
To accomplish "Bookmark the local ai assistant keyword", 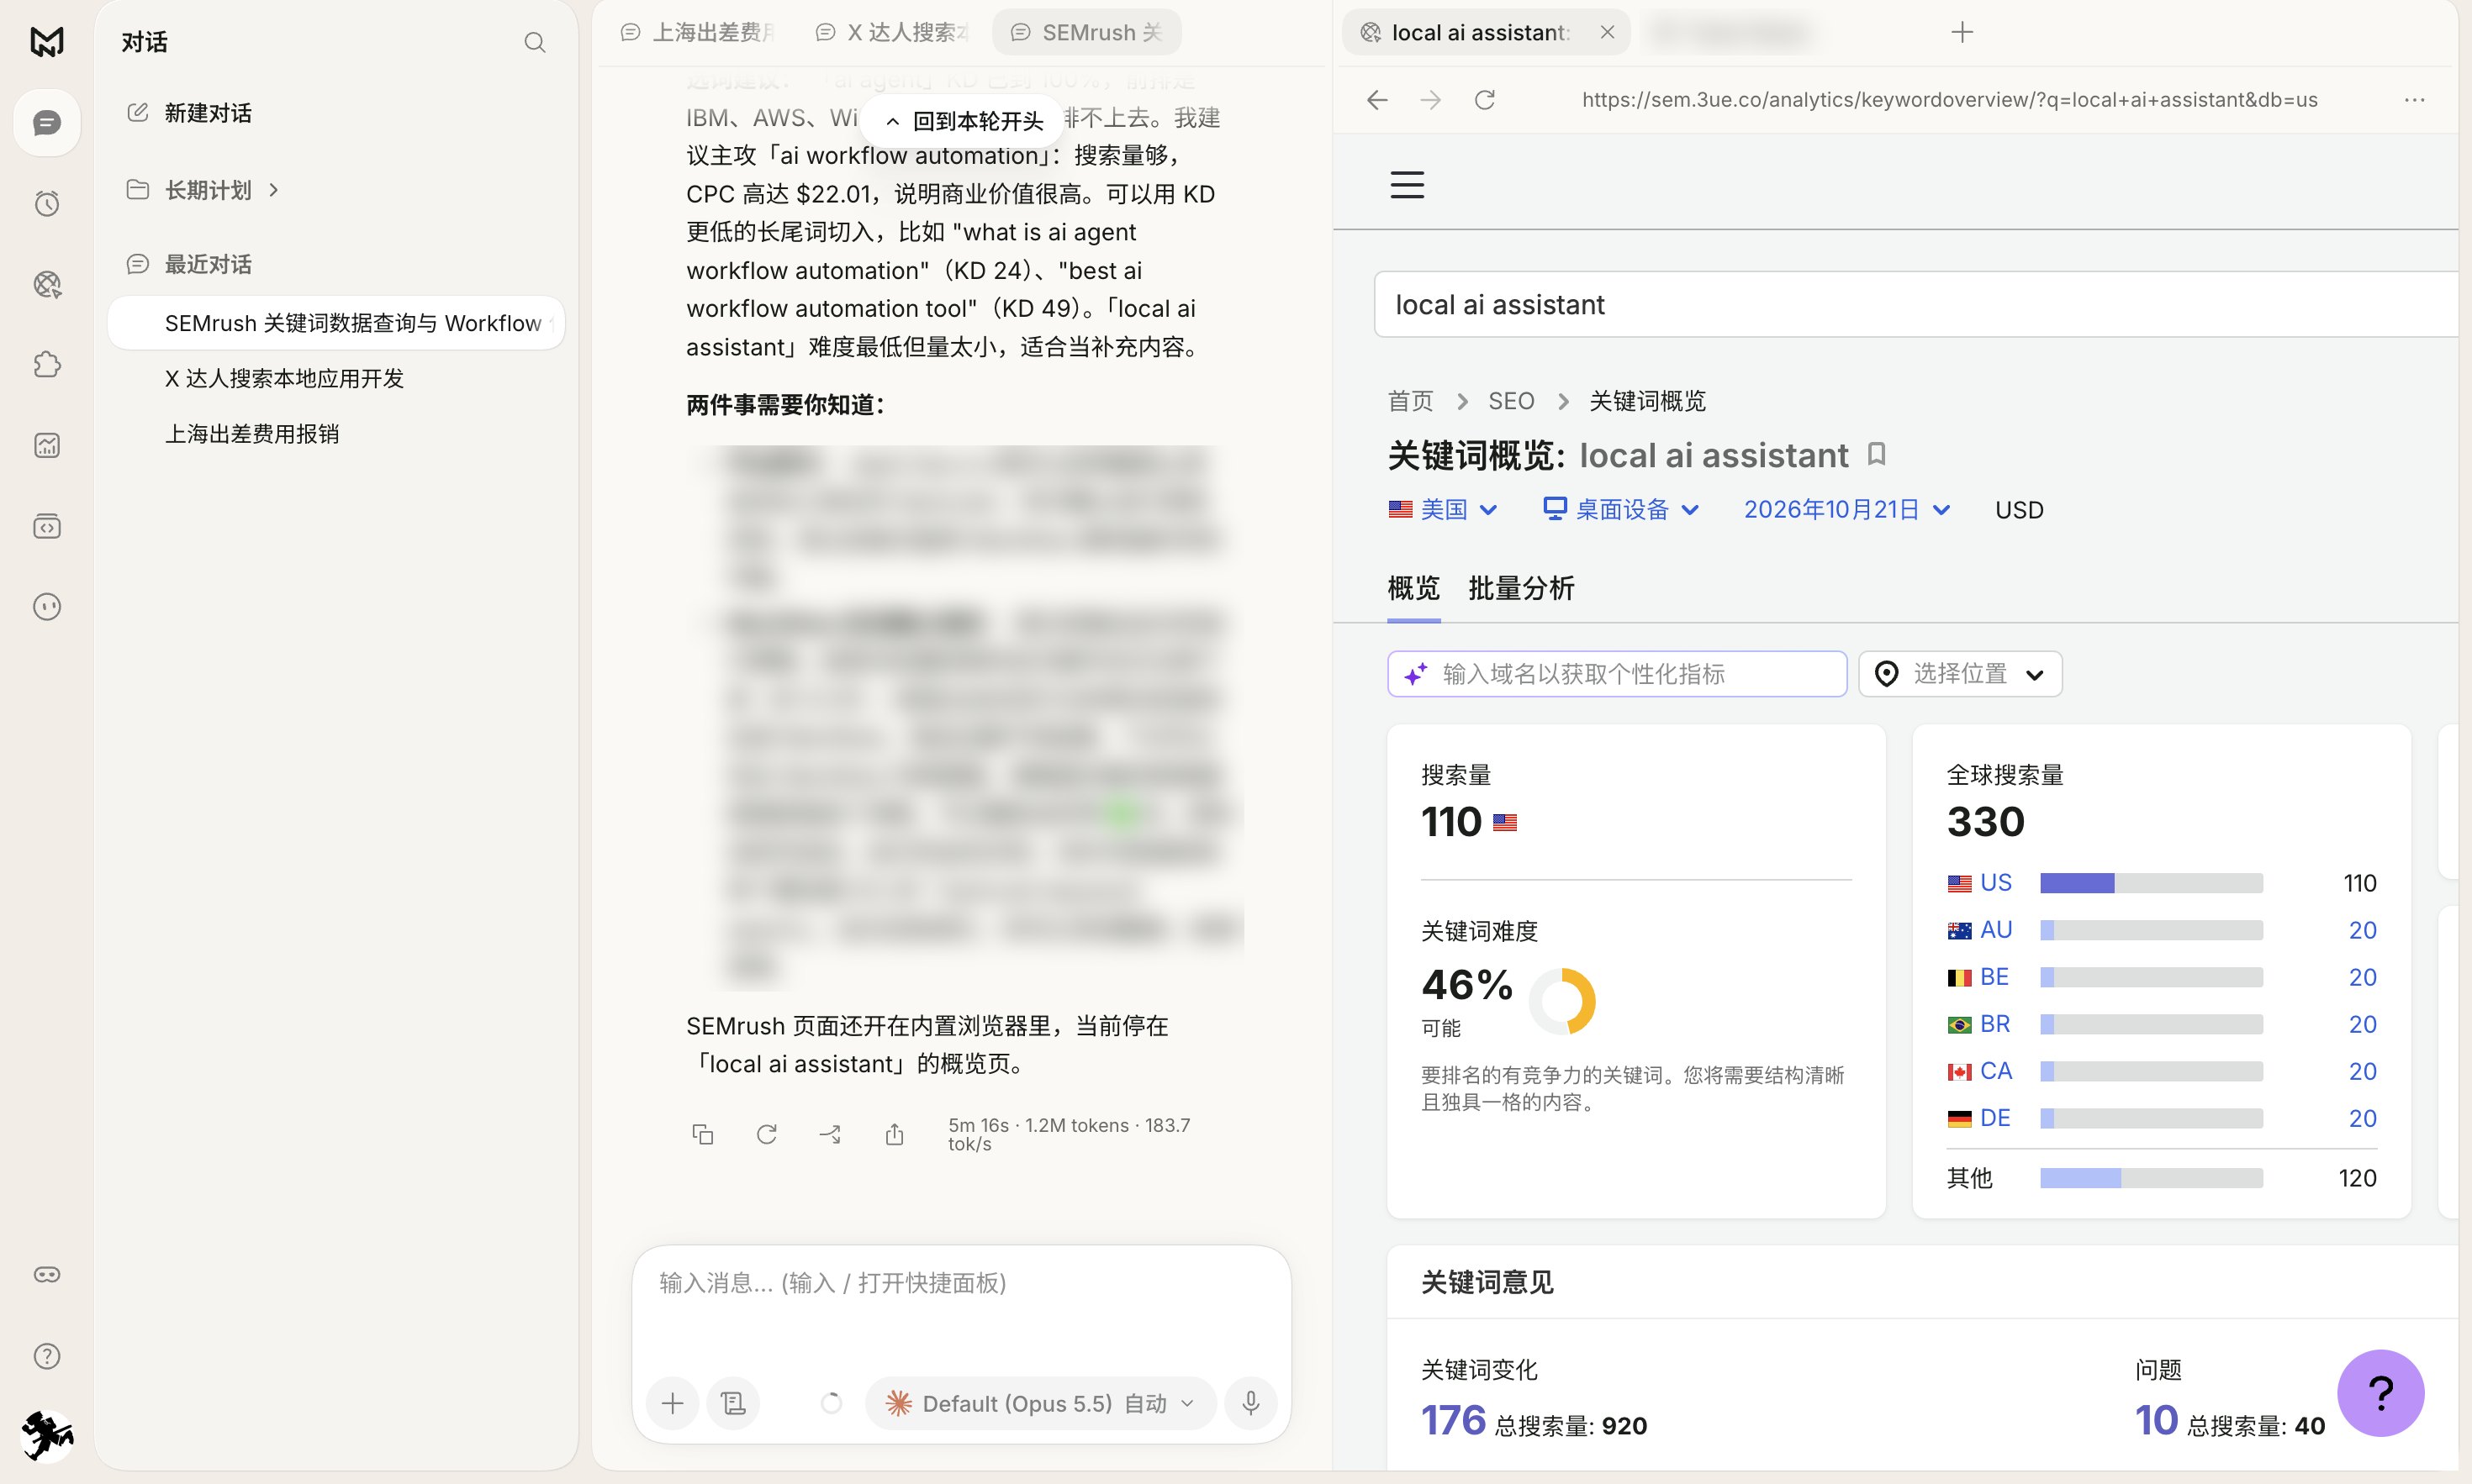I will (1877, 455).
